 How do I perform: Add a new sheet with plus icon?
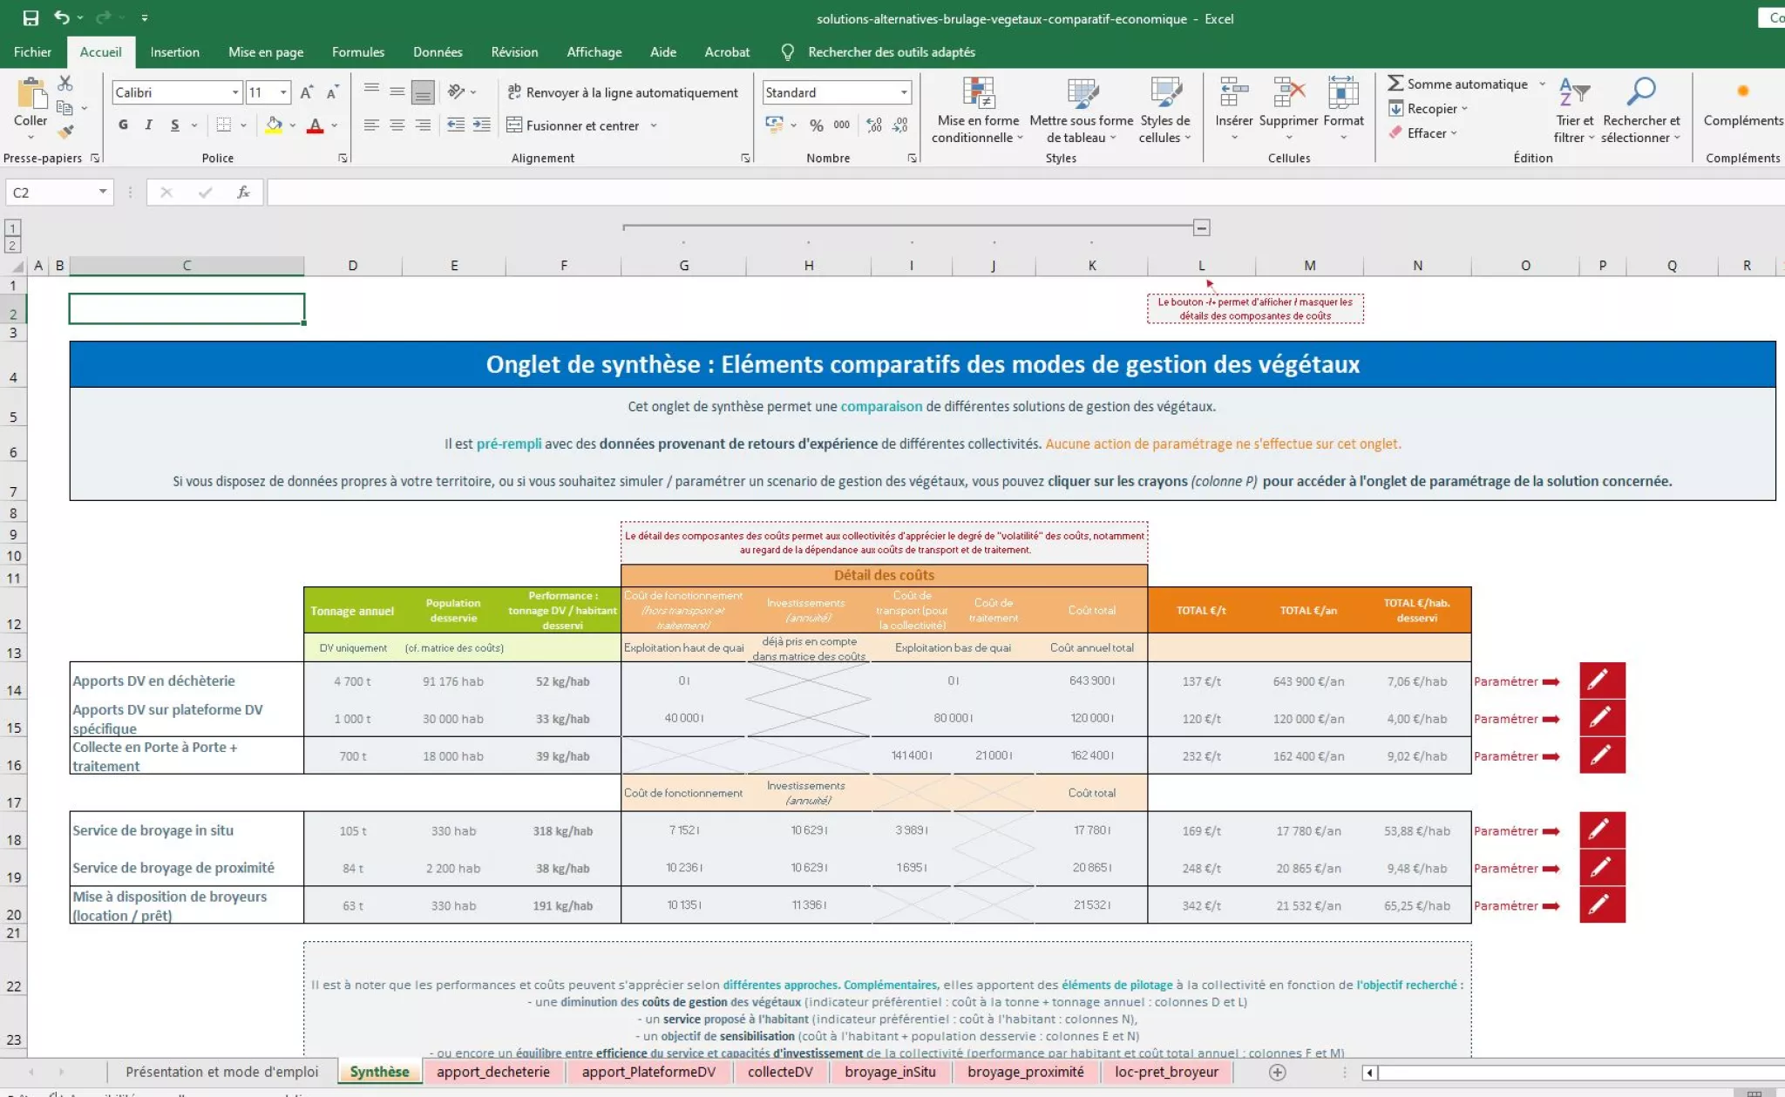point(1277,1072)
